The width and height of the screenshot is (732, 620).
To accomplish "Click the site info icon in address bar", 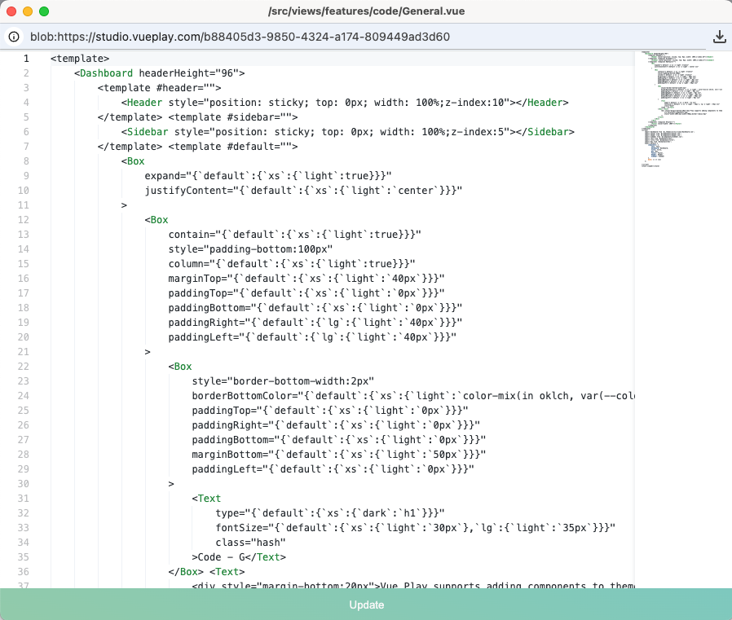I will (x=14, y=37).
